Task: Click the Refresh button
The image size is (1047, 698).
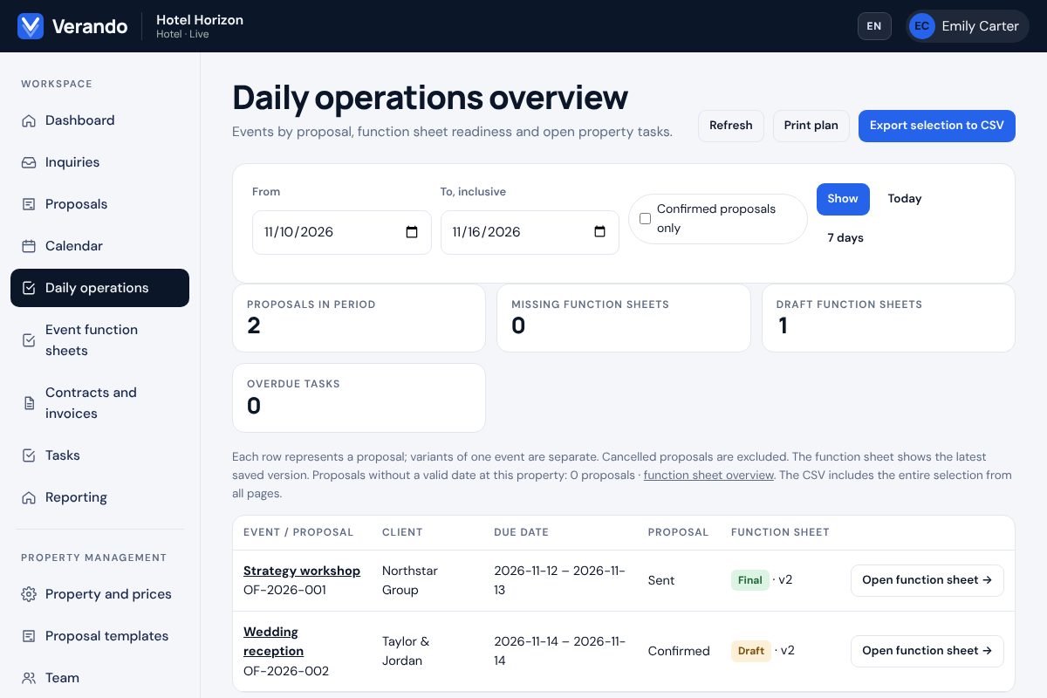Action: [x=731, y=126]
